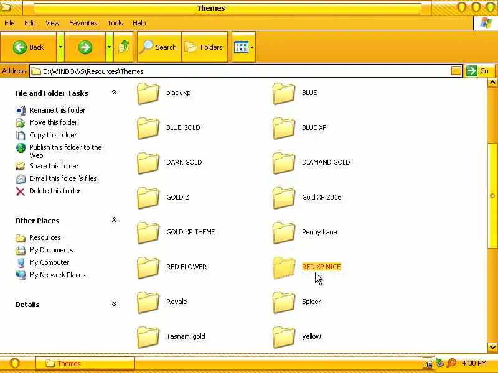Click the Penny Lane folder name
498x373 pixels.
[x=319, y=232]
